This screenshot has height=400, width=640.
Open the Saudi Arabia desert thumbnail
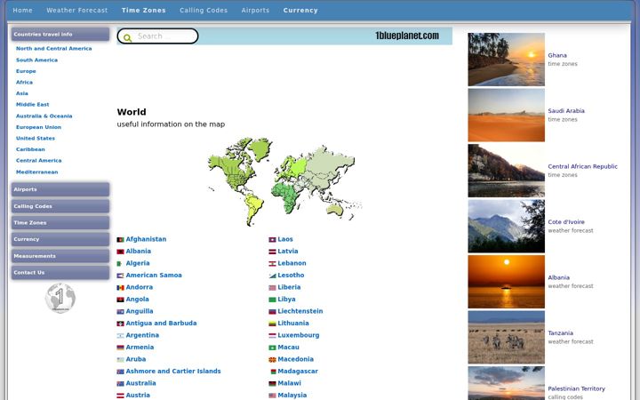tap(506, 115)
